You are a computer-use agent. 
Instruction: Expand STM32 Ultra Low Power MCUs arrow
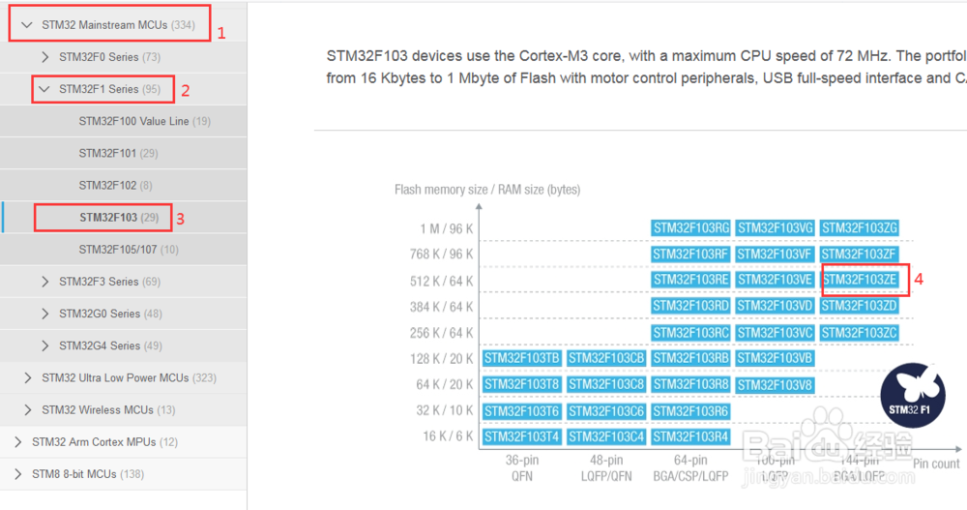(27, 377)
